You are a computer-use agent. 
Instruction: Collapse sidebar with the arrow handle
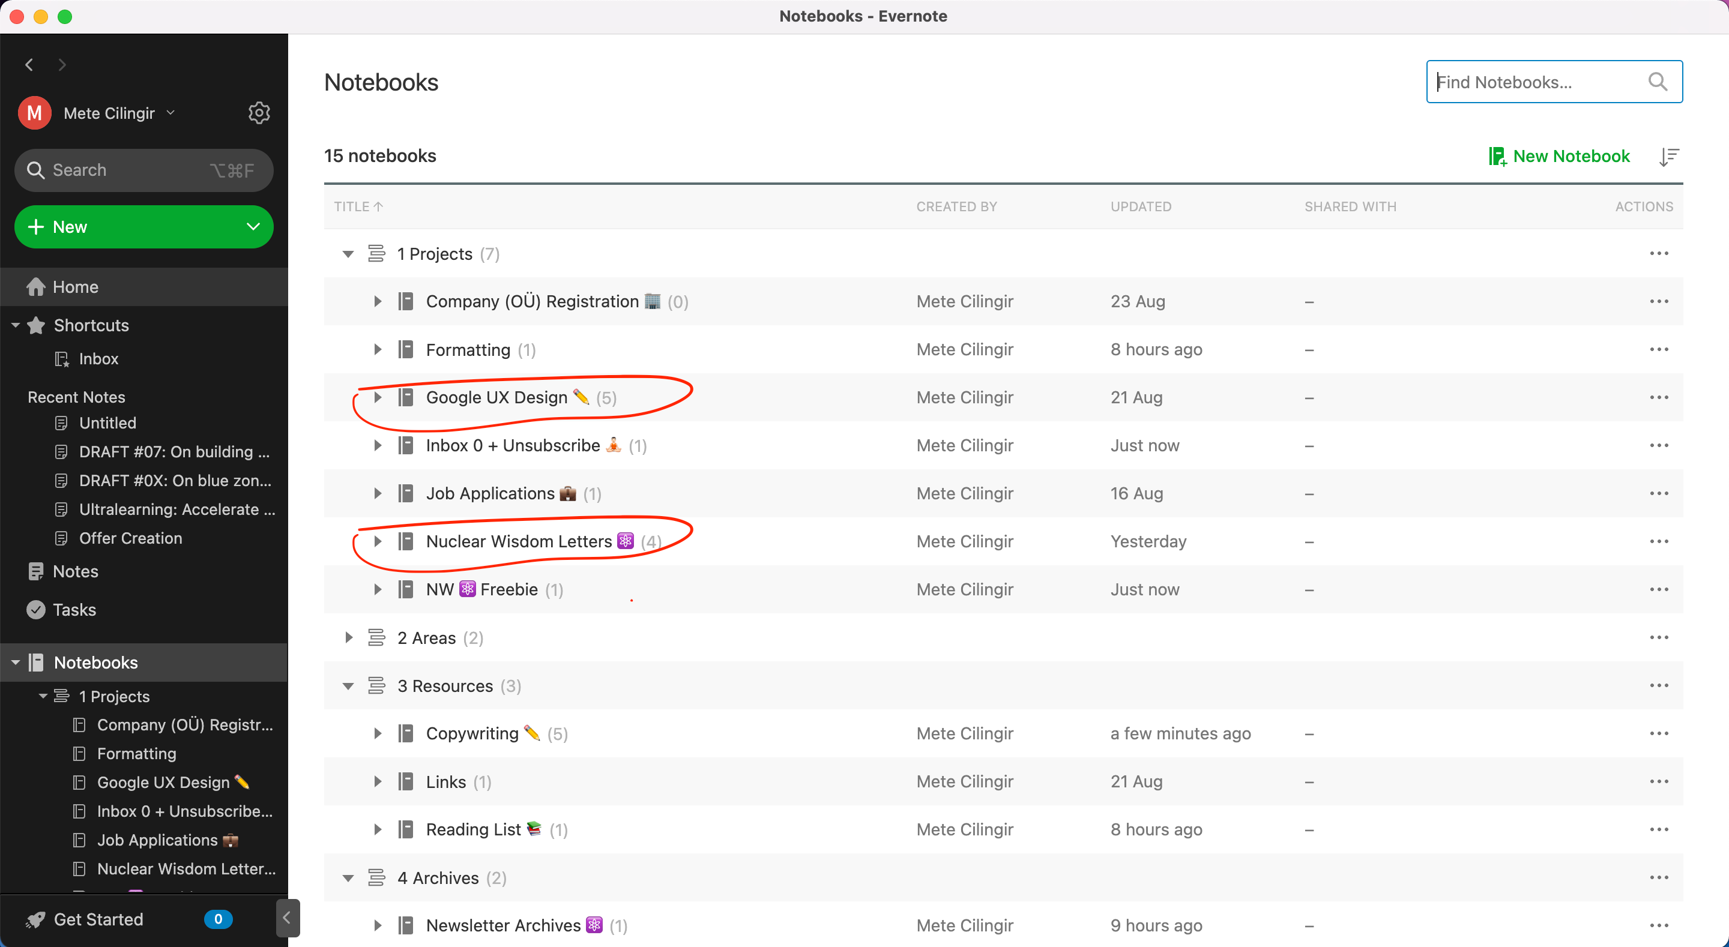tap(288, 918)
